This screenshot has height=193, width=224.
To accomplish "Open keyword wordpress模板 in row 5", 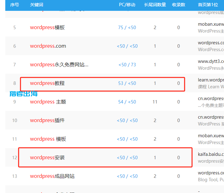I will pyautogui.click(x=47, y=27).
